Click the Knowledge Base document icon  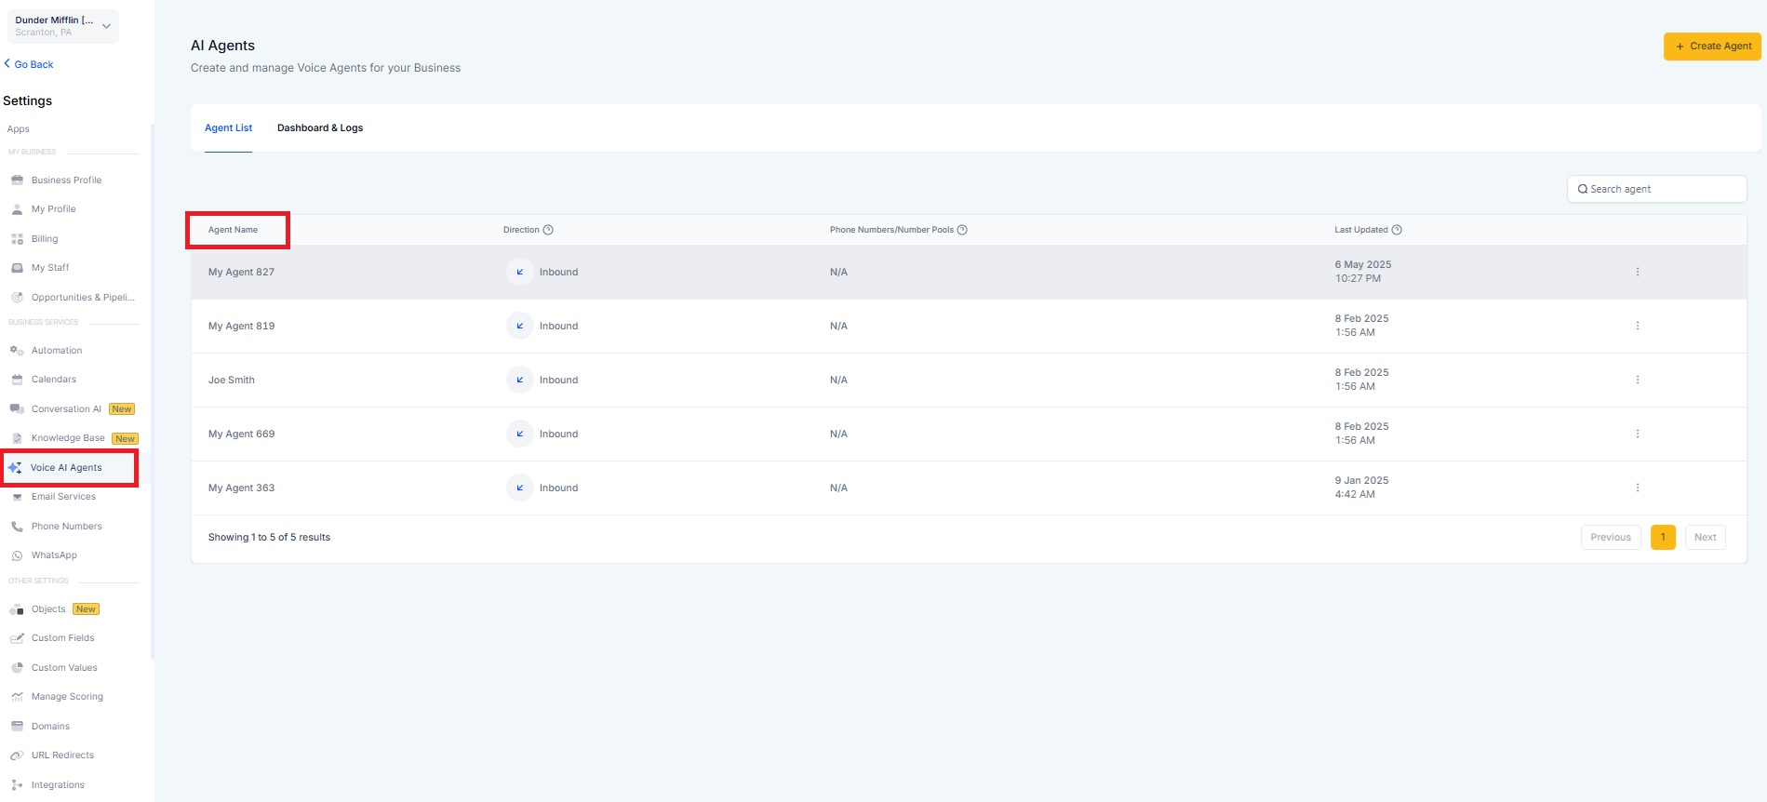(17, 438)
